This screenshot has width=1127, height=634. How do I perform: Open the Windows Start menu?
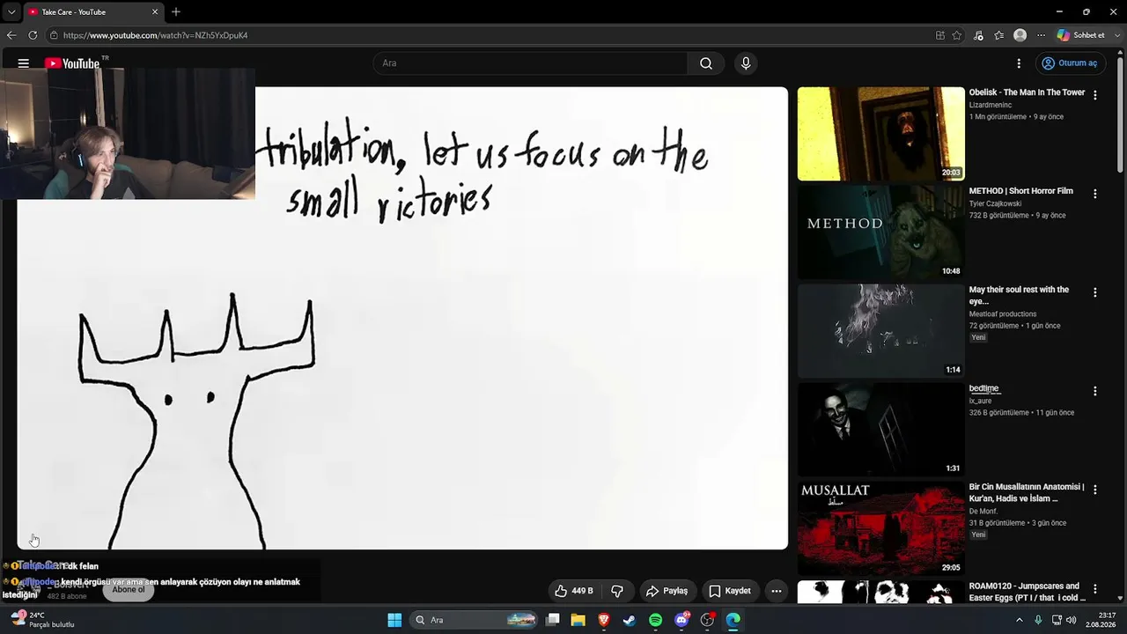tap(394, 620)
